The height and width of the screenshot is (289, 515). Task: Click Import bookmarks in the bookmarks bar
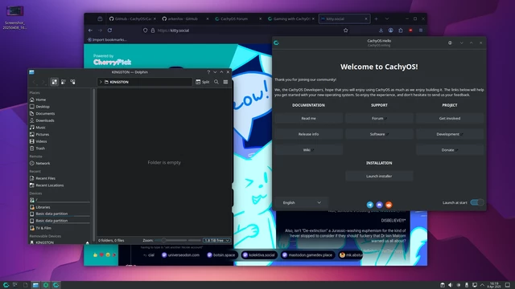(107, 39)
